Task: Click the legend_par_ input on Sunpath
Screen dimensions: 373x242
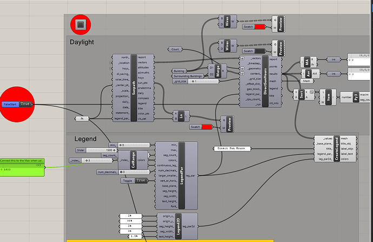Action: click(122, 119)
